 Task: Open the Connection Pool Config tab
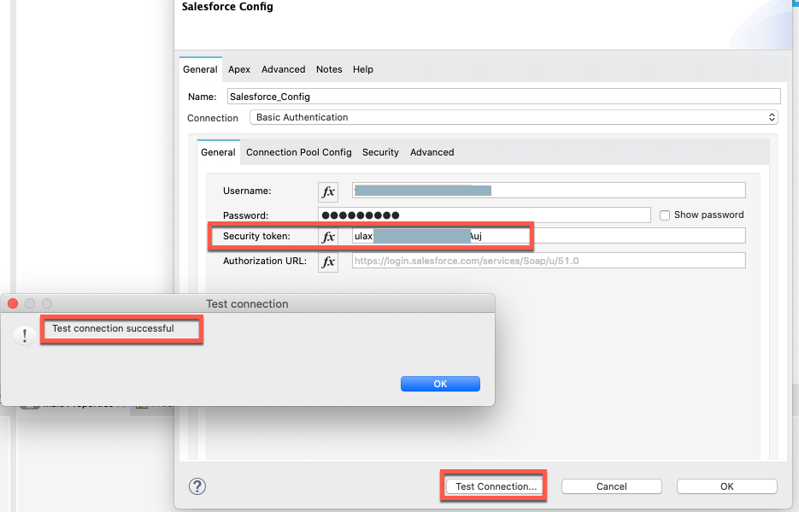click(x=299, y=152)
